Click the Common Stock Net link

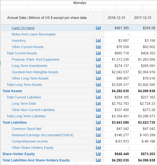coord(27,129)
